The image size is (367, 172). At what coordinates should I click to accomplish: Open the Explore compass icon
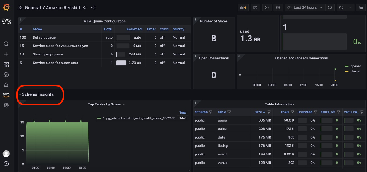[x=6, y=74]
